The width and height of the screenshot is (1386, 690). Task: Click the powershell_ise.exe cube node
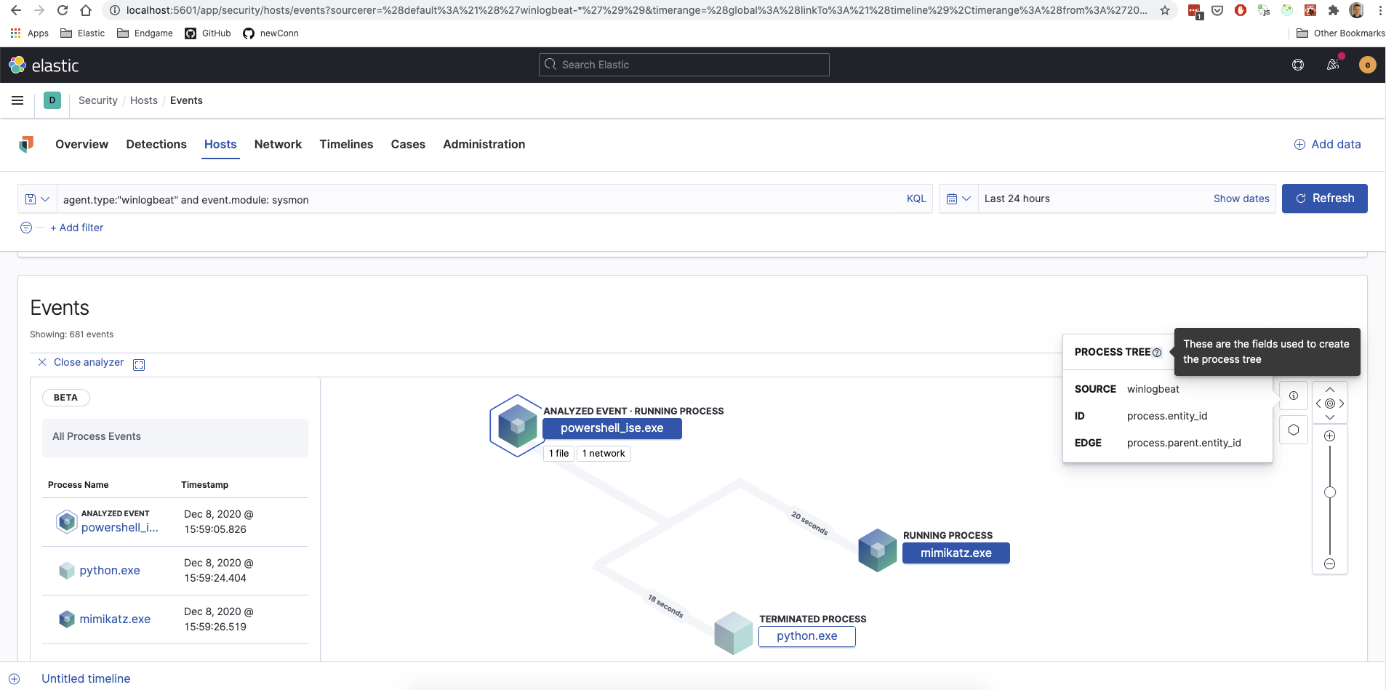click(x=517, y=426)
